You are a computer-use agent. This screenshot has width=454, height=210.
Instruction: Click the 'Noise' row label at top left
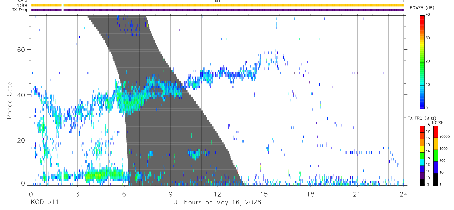click(22, 5)
